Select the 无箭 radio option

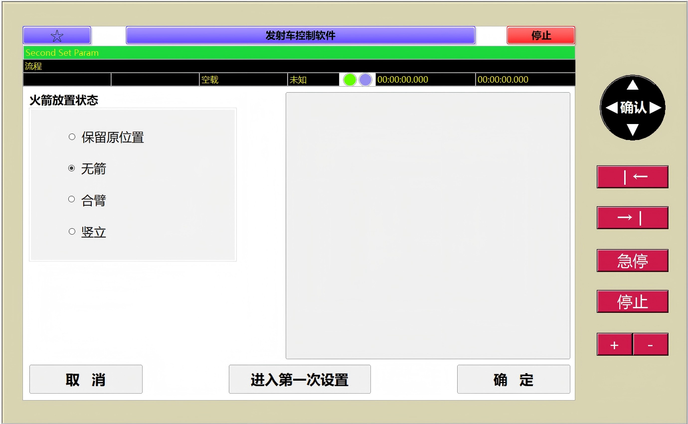click(72, 169)
